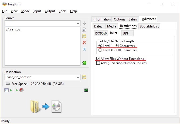Uncheck Allow Files Without Extensions
This screenshot has height=124, width=180.
tap(120, 59)
